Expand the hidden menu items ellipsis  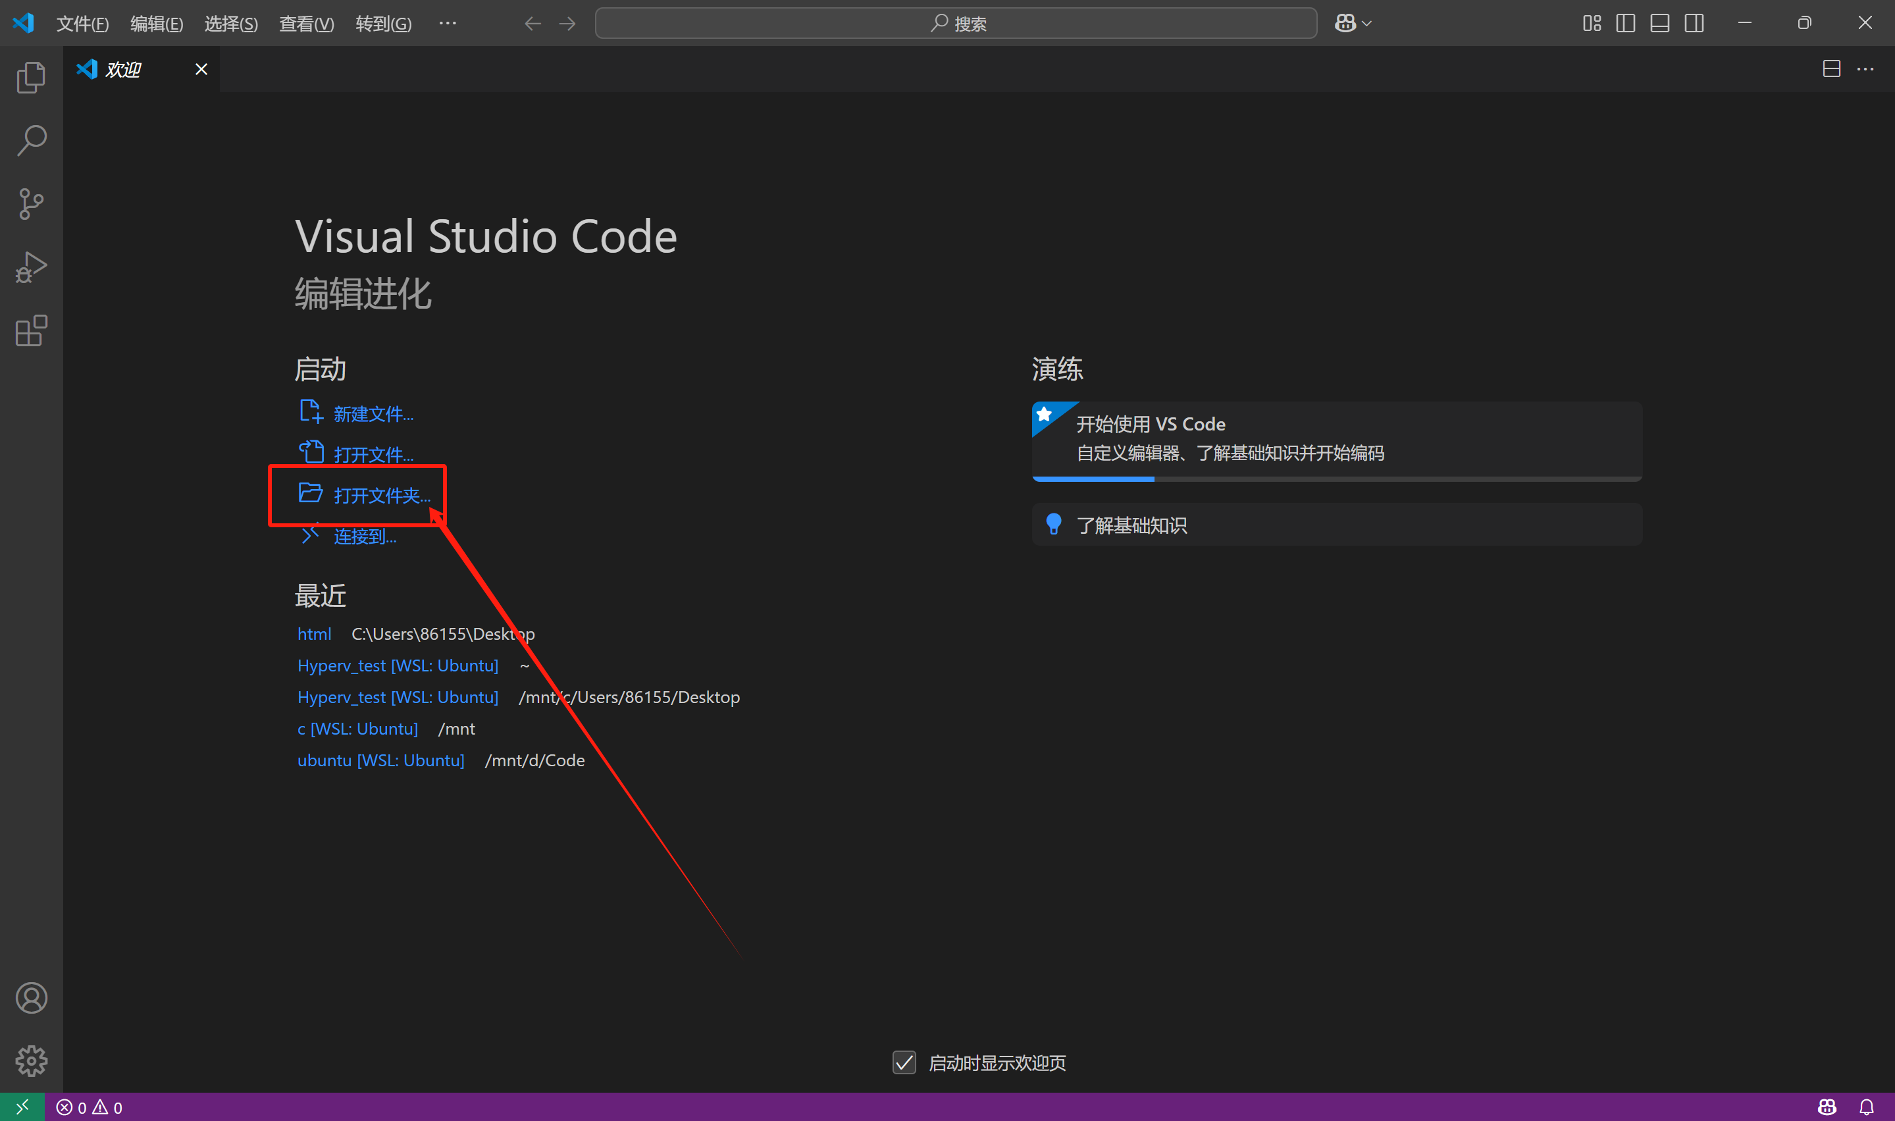tap(447, 24)
